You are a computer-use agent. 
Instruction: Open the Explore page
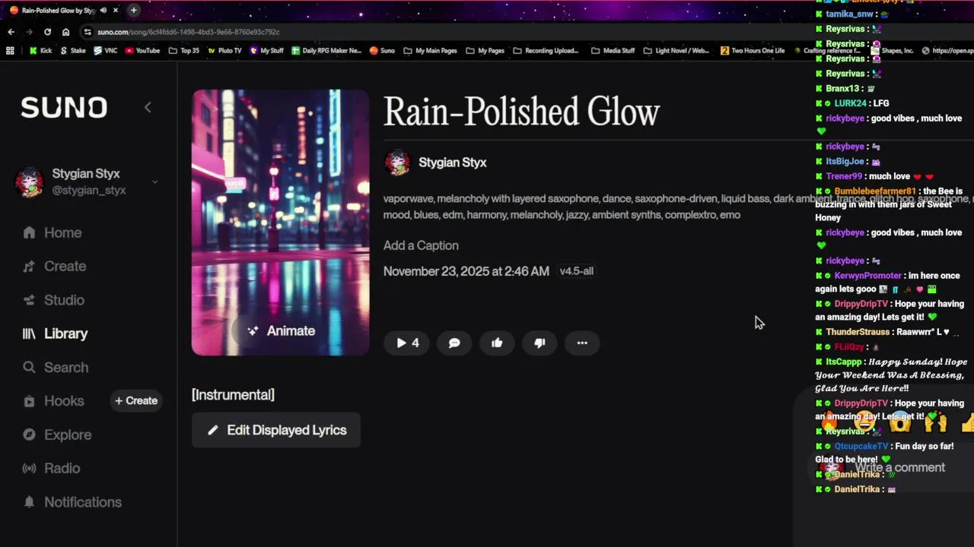click(x=57, y=435)
